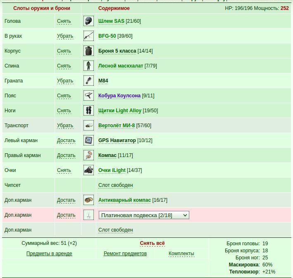Click the Кобура Коулсона holster icon
The image size is (293, 278).
[x=88, y=96]
